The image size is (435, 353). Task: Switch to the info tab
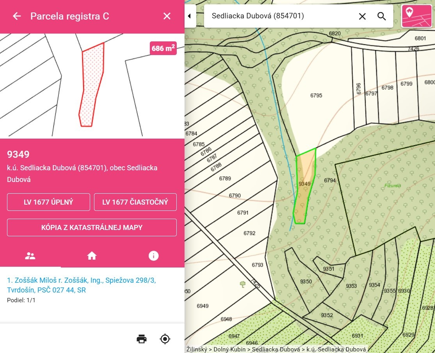pos(154,256)
